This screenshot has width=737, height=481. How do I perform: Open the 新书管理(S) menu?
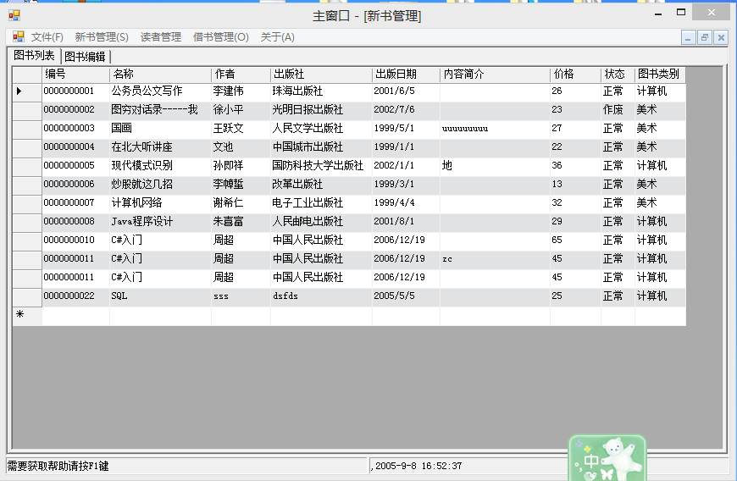coord(102,37)
